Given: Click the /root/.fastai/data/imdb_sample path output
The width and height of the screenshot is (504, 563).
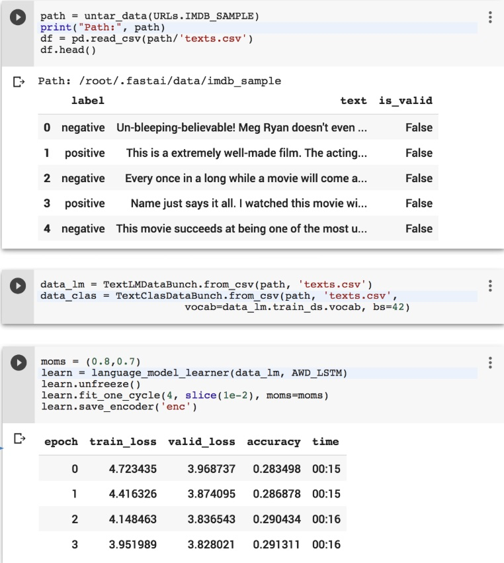Looking at the screenshot, I should (180, 81).
